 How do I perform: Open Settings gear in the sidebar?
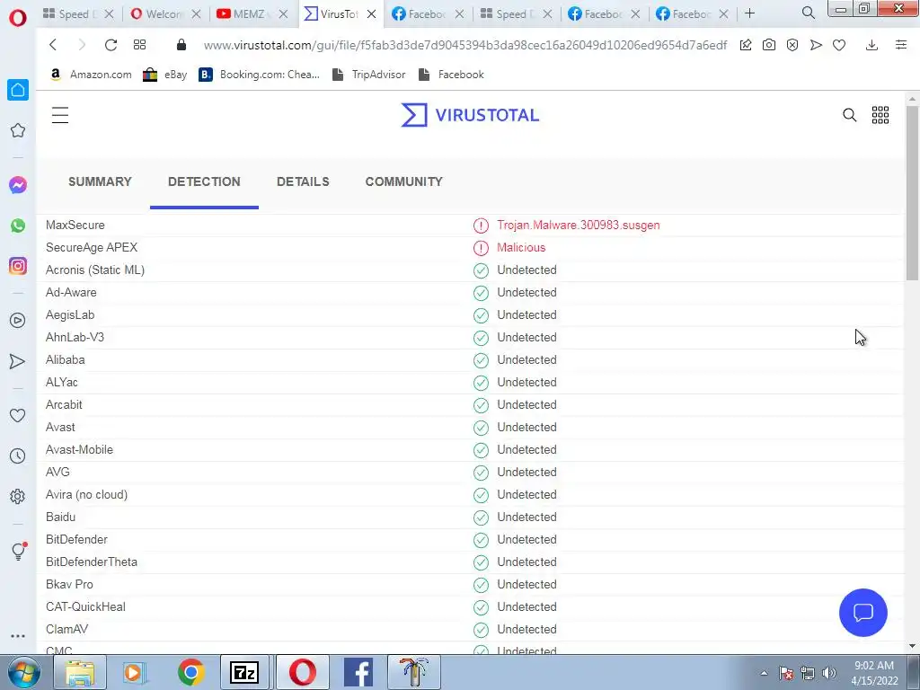tap(18, 496)
